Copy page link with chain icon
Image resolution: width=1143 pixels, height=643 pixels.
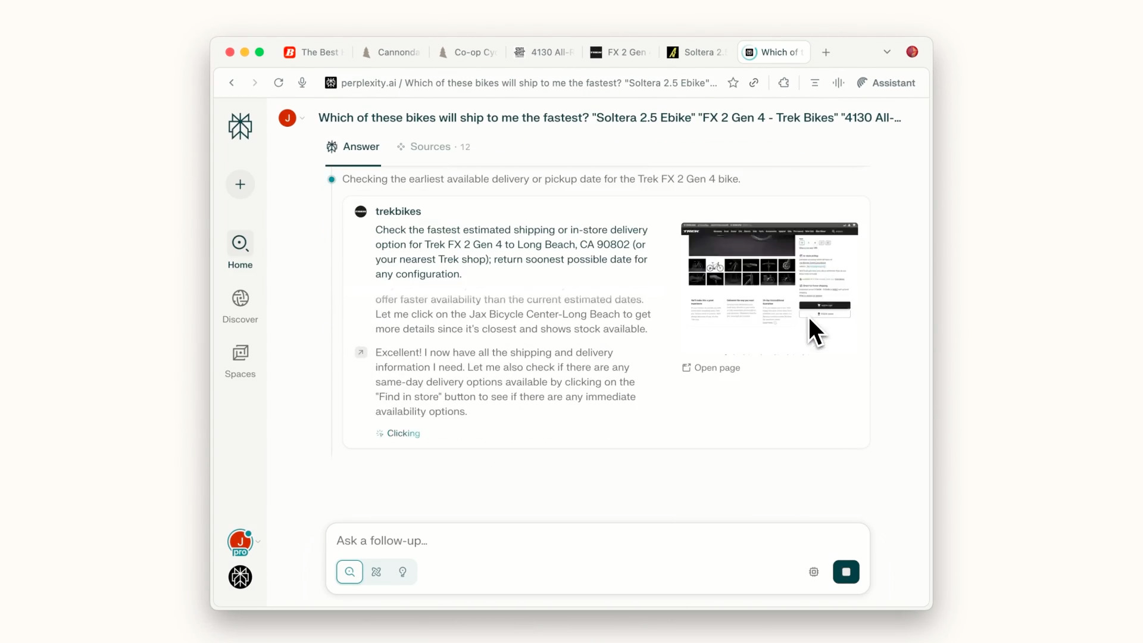click(x=754, y=83)
